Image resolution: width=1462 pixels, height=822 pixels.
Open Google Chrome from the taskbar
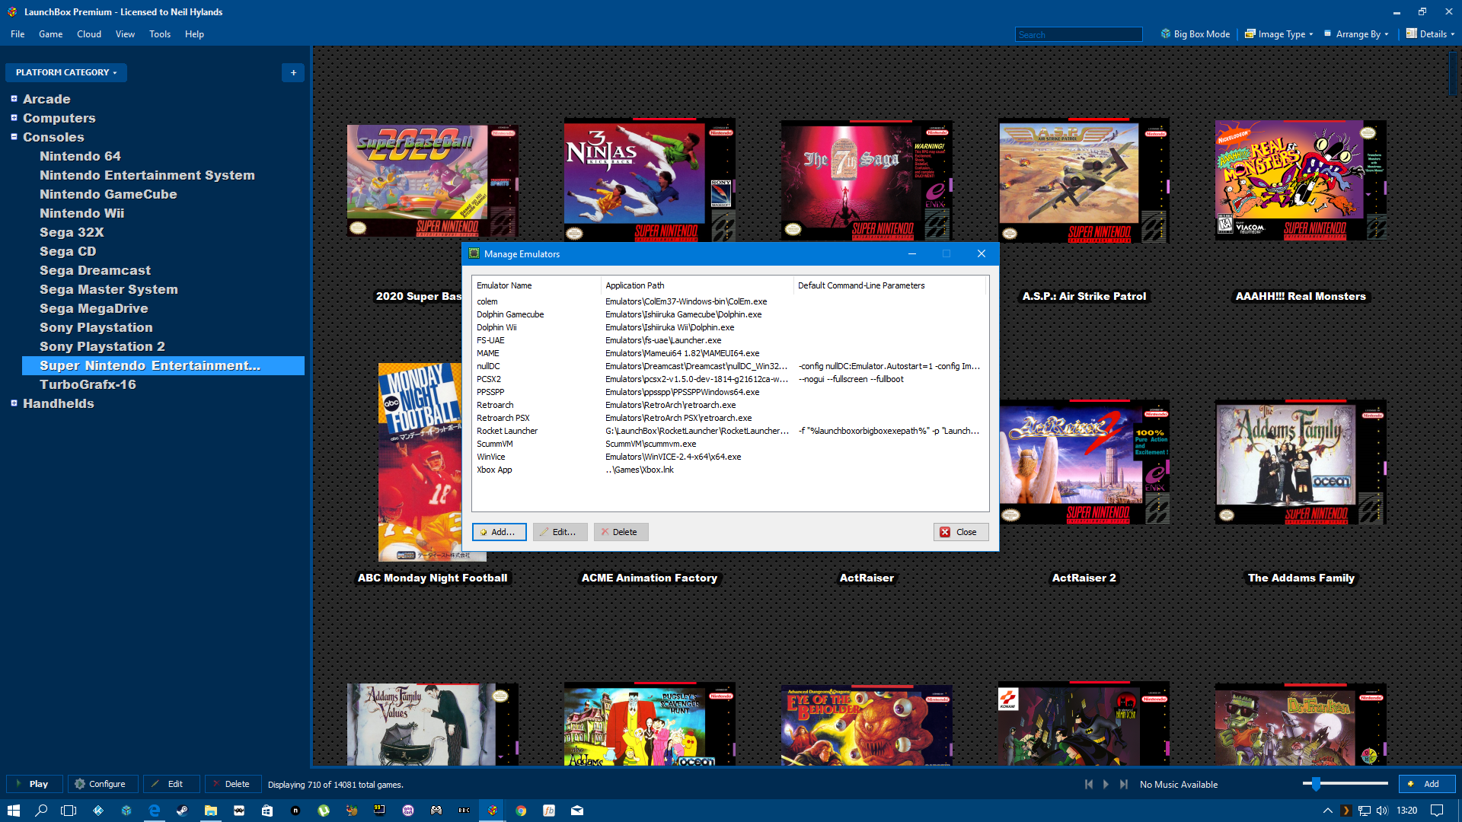(521, 811)
